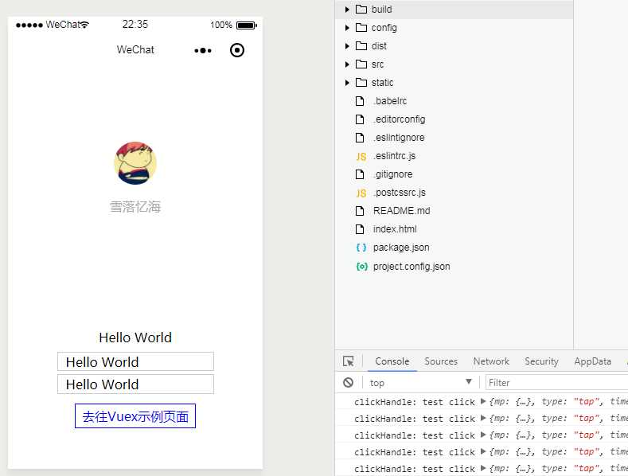Click the second Hello World input field
The image size is (628, 476).
(x=135, y=384)
